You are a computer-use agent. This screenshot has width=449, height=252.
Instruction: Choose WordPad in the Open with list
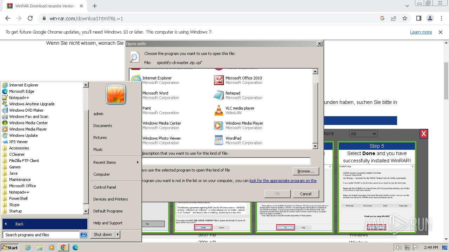tap(239, 140)
